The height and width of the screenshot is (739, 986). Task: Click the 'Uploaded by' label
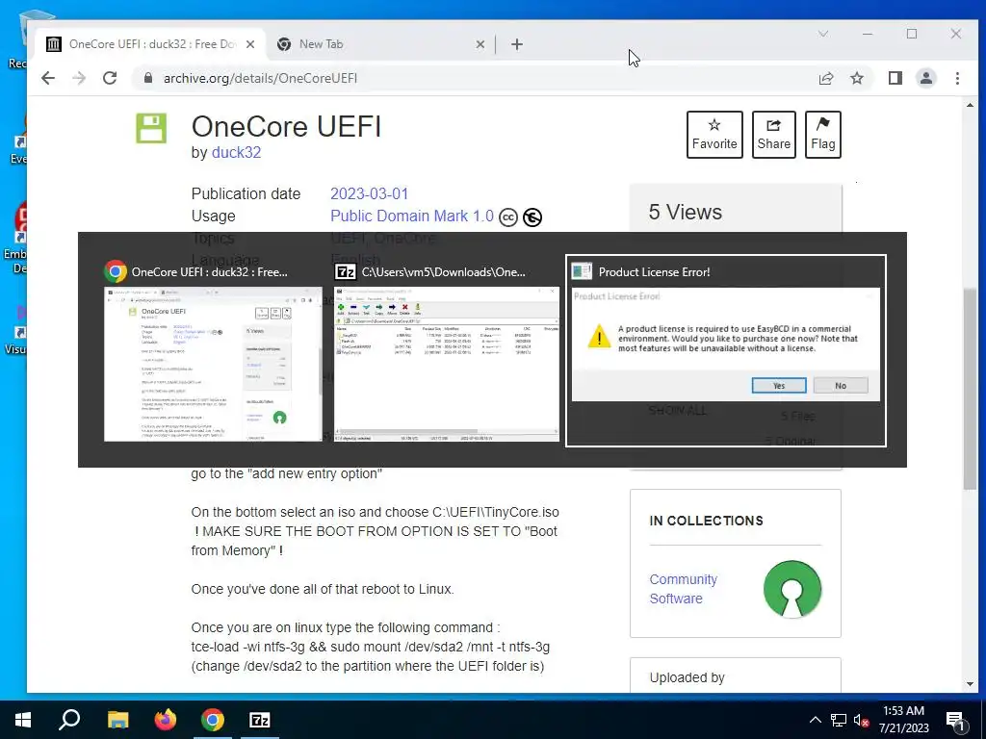click(x=687, y=677)
